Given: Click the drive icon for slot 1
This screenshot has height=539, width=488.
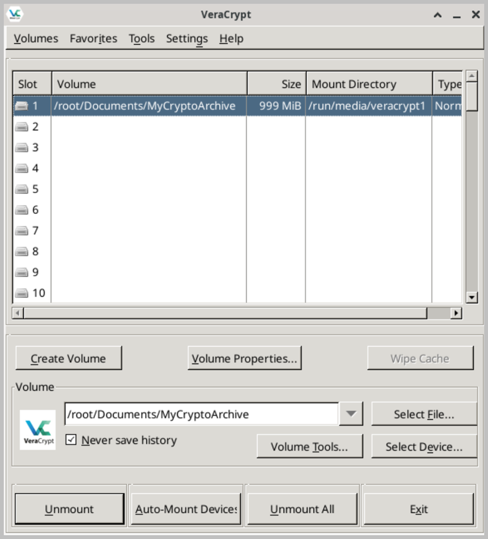Looking at the screenshot, I should pos(22,106).
